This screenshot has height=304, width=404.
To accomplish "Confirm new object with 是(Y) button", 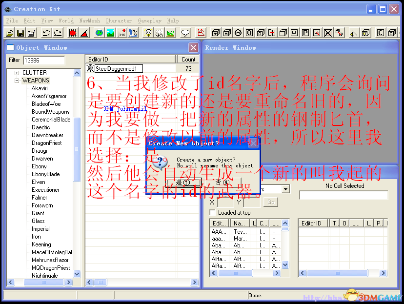I will [183, 182].
